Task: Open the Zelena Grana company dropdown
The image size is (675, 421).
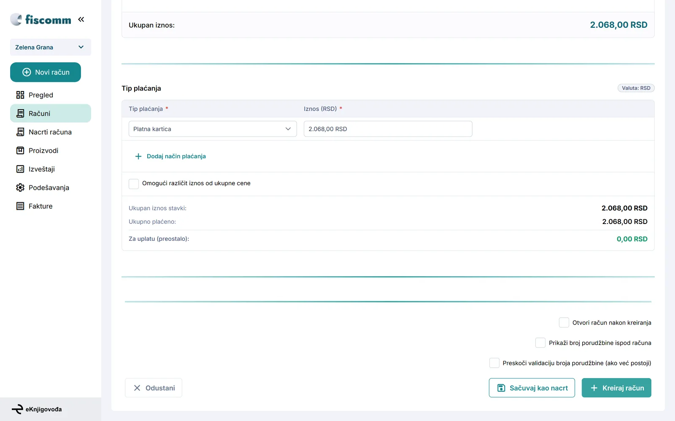Action: coord(51,47)
